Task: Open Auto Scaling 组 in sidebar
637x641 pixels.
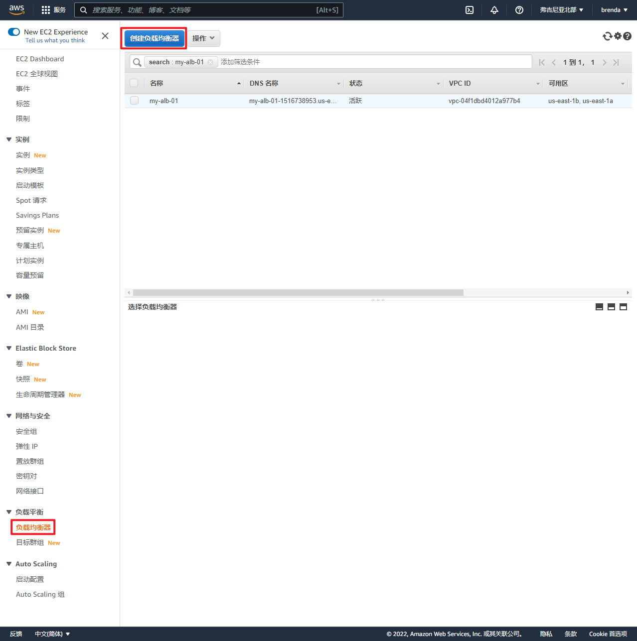Action: tap(40, 594)
